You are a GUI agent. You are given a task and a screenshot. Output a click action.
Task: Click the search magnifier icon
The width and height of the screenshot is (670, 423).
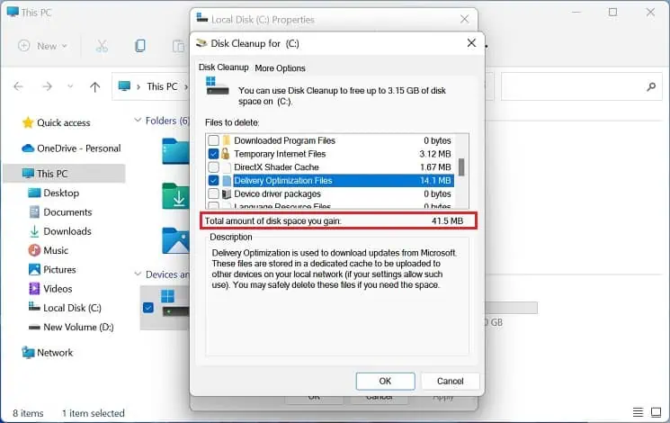click(651, 86)
